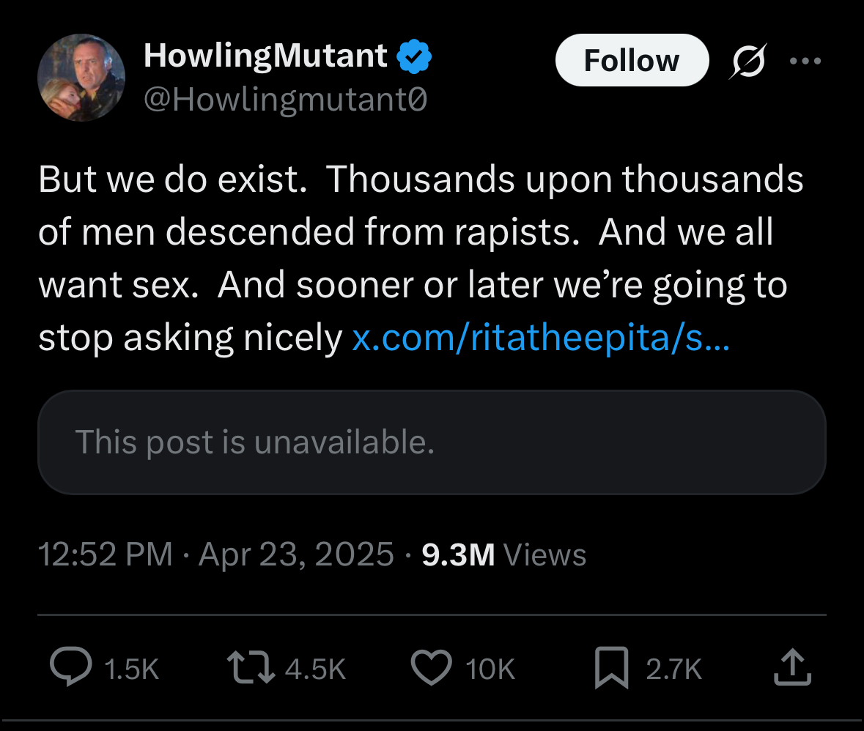Bookmark the post with the bookmark icon
The height and width of the screenshot is (731, 864).
pyautogui.click(x=612, y=668)
